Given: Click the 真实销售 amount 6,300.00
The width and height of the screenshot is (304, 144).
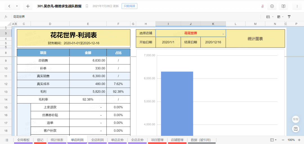Looking at the screenshot, I should (88, 76).
